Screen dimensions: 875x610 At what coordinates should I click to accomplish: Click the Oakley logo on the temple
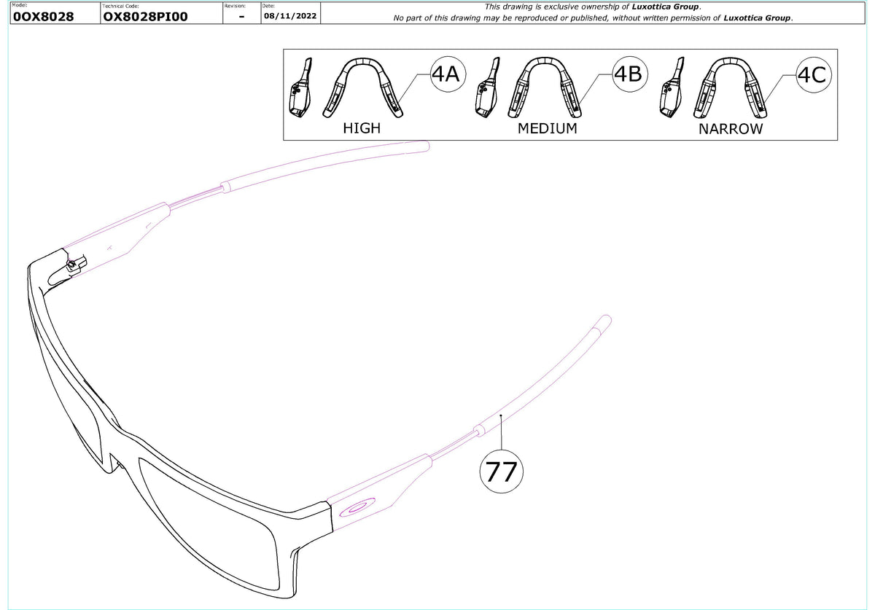click(x=357, y=508)
